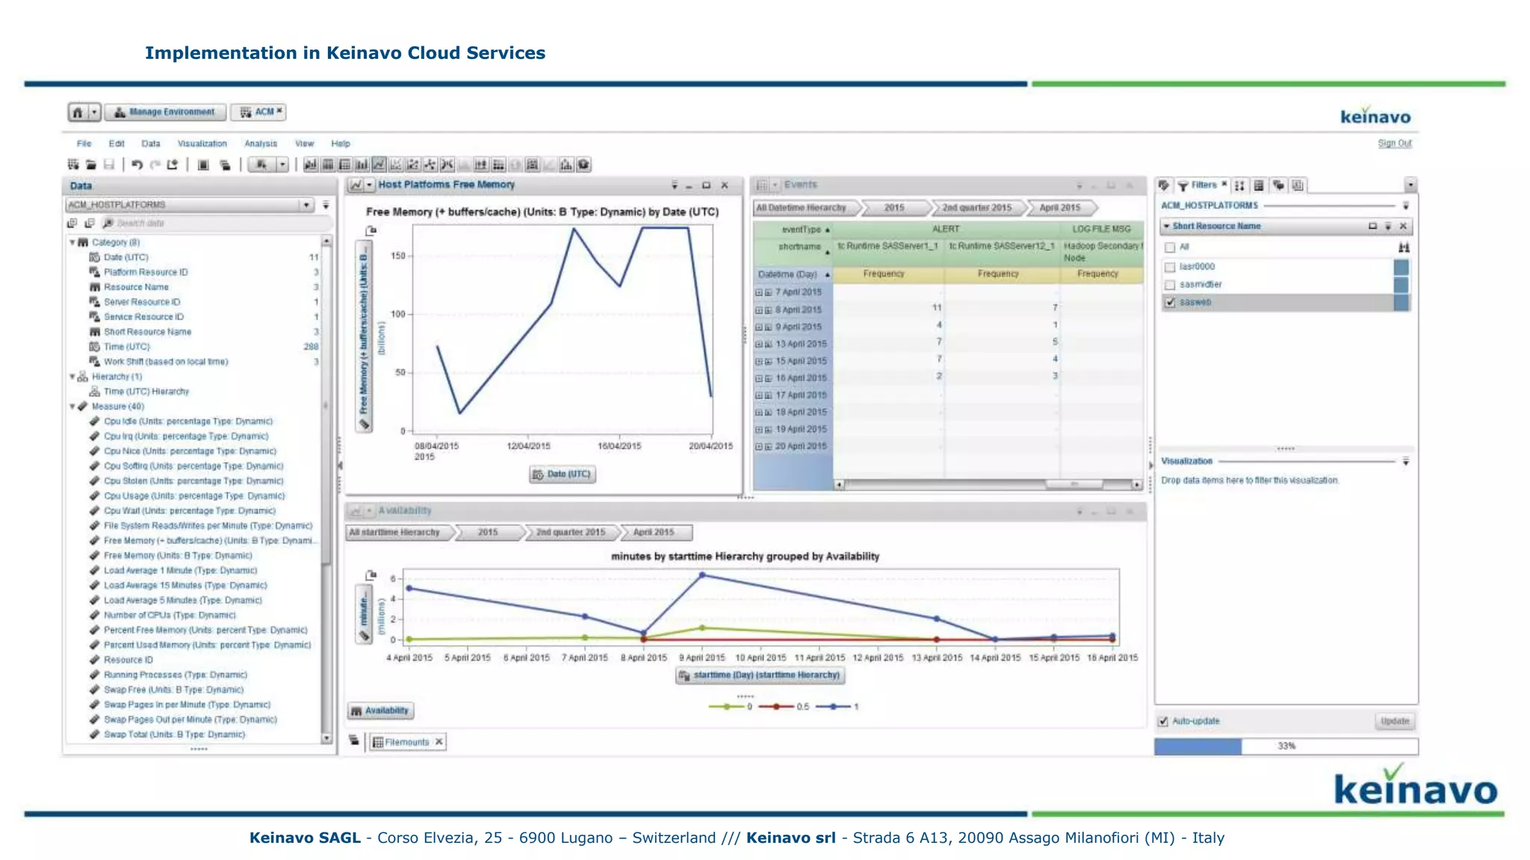Open the Ranks tab icon in right pane
This screenshot has height=860, width=1530.
pyautogui.click(x=1240, y=185)
